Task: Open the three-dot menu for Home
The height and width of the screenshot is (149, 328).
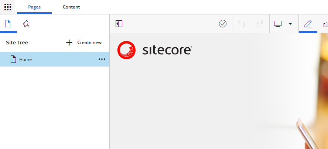Action: (x=102, y=59)
